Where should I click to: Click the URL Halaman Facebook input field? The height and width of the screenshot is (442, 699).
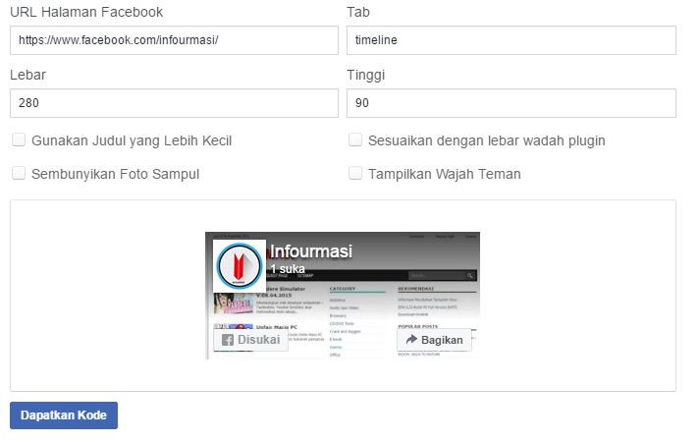click(175, 40)
